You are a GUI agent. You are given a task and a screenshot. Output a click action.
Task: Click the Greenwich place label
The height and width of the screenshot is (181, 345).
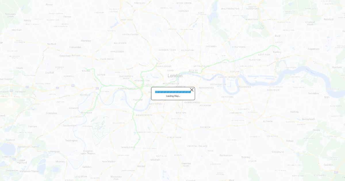tap(244, 87)
